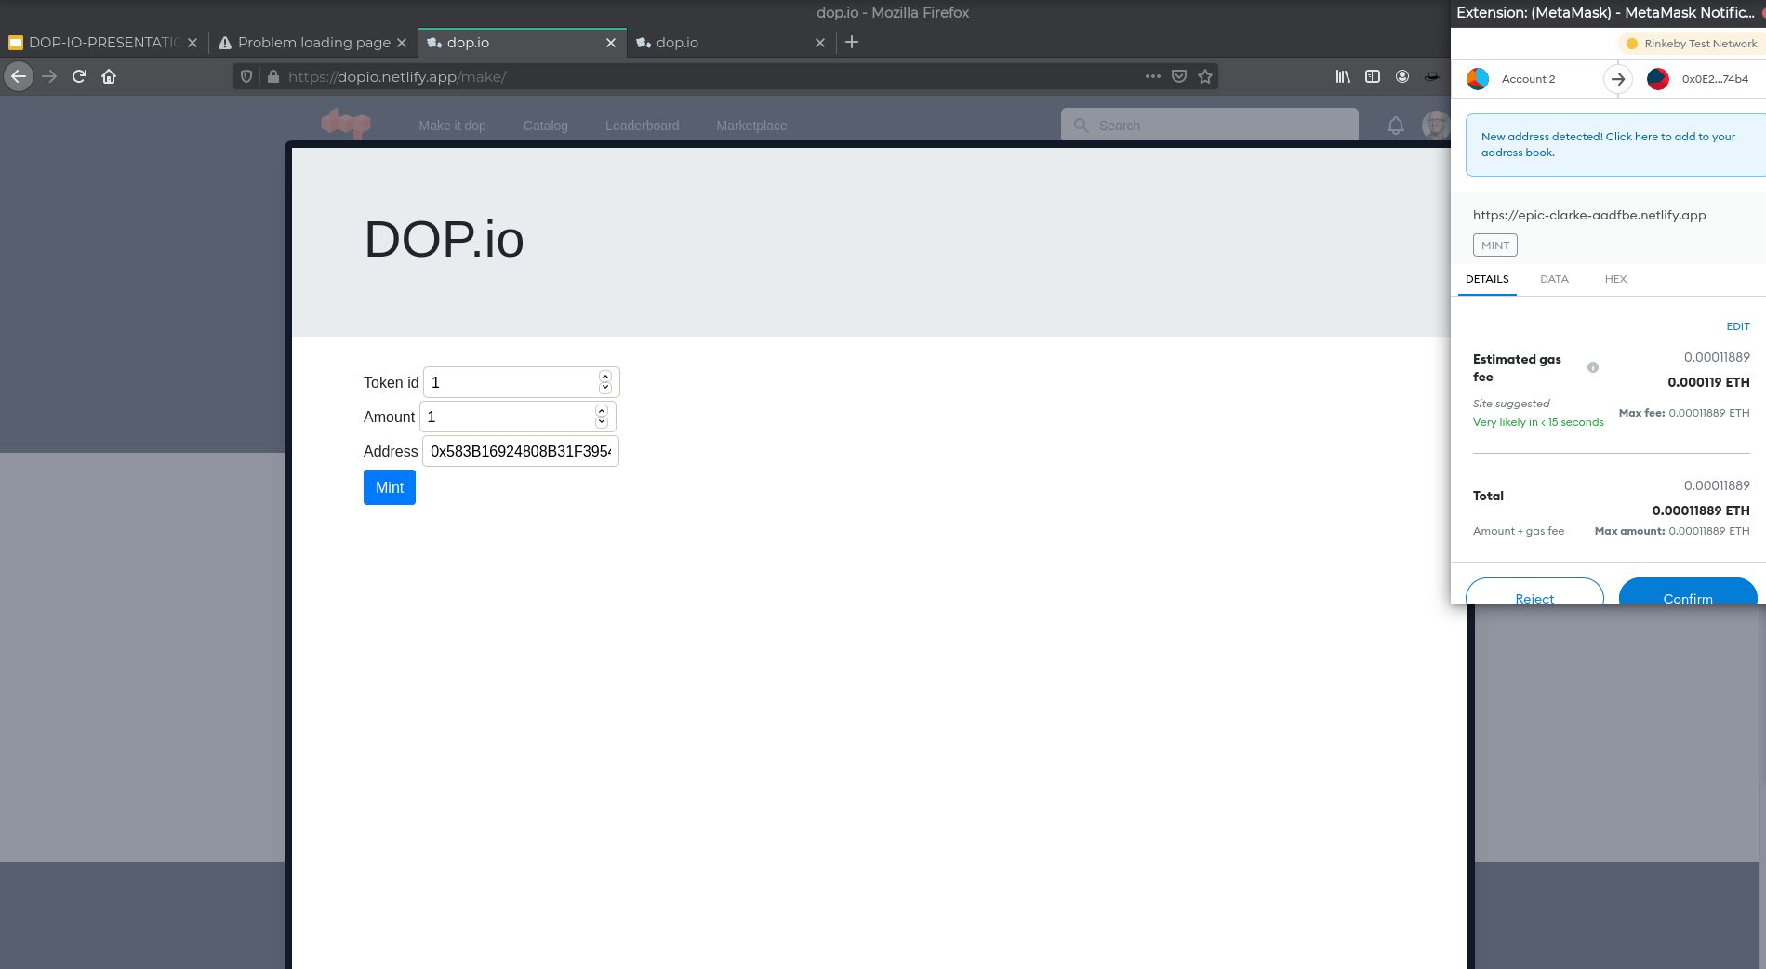The height and width of the screenshot is (969, 1766).
Task: Click the Address input field
Action: click(521, 451)
